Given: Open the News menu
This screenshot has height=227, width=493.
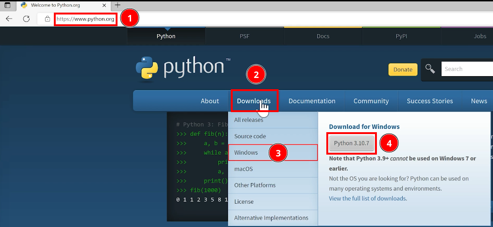Looking at the screenshot, I should pyautogui.click(x=479, y=101).
